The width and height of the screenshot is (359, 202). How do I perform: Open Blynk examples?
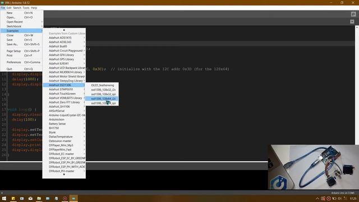click(64, 132)
